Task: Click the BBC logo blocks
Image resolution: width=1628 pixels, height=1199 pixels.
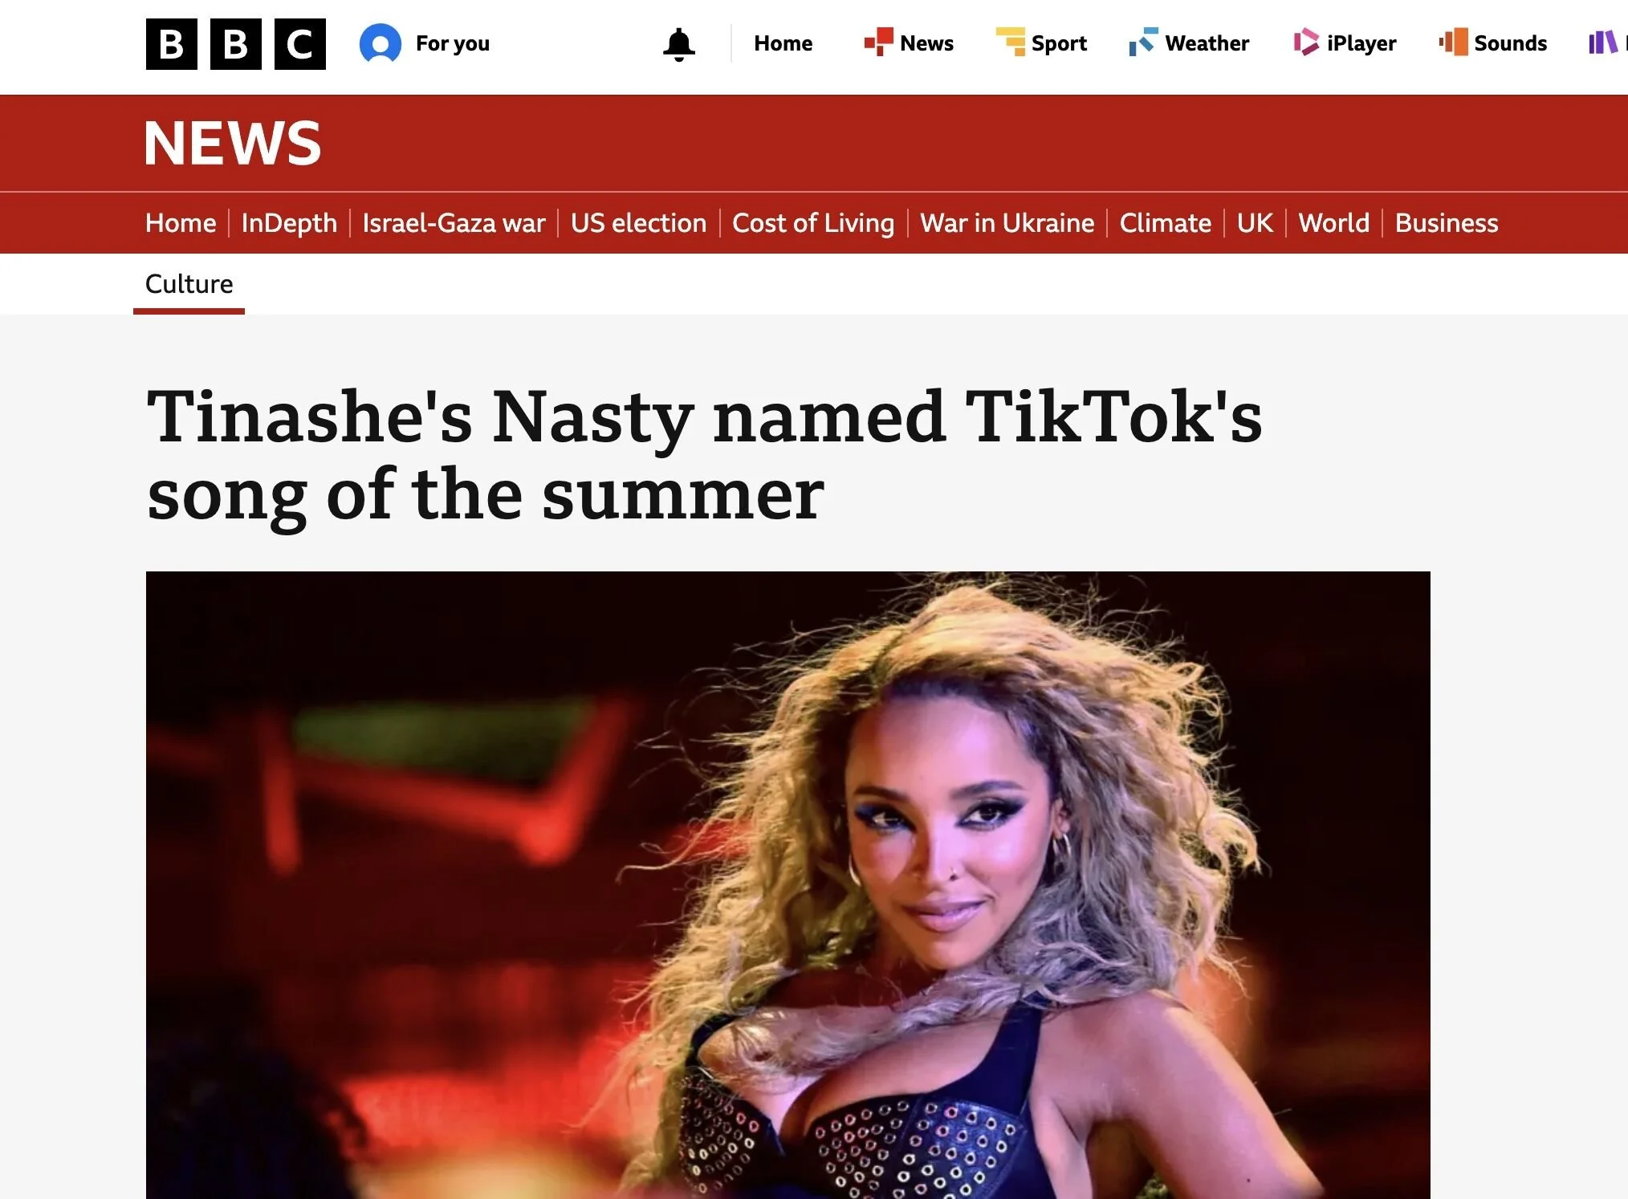Action: [235, 44]
